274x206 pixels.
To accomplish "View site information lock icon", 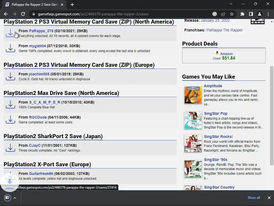I will [x=33, y=14].
